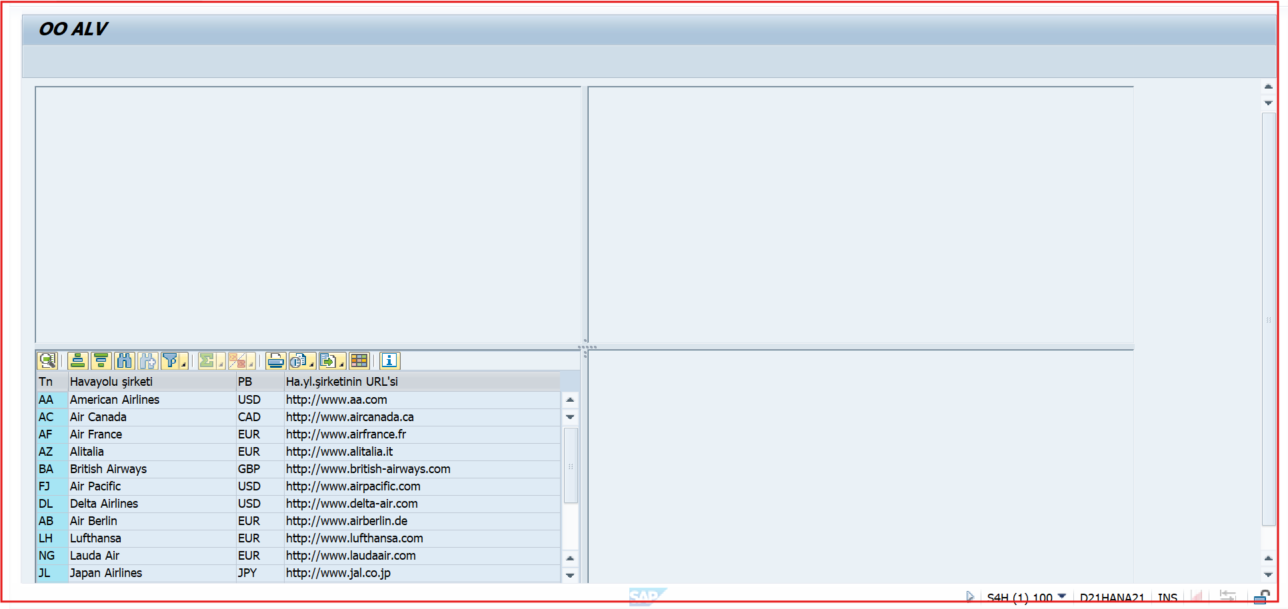Expand the filter icon's dropdown arrow
1288x609 pixels.
tap(184, 364)
